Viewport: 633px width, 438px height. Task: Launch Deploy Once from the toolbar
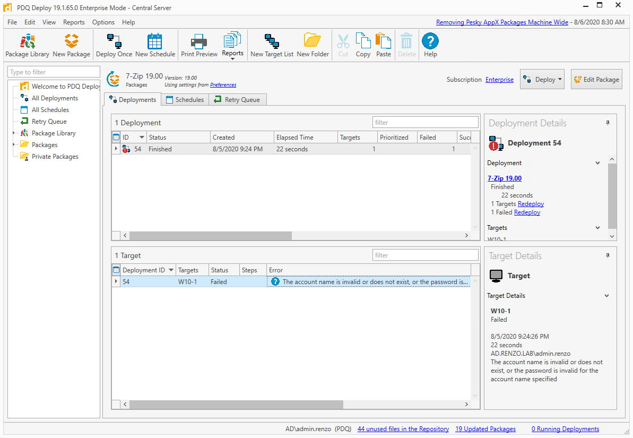114,45
